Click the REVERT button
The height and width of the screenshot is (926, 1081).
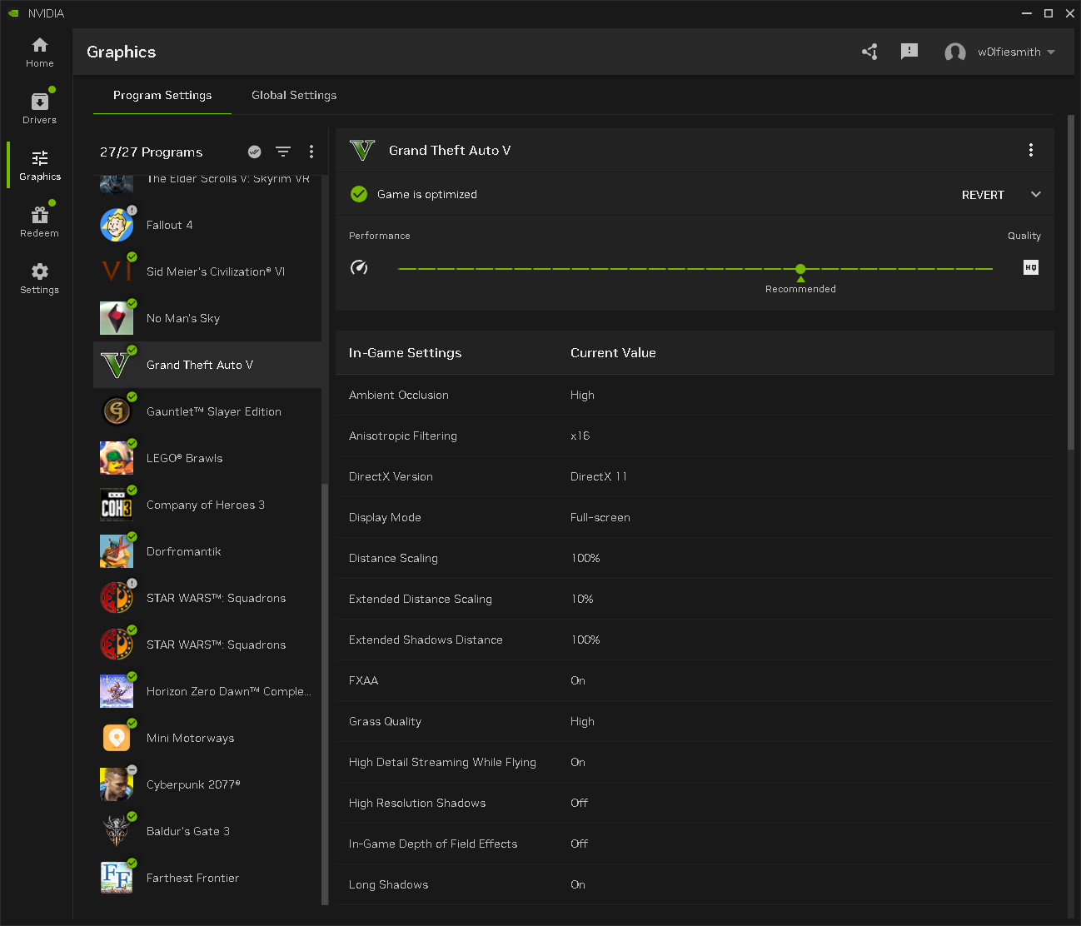pyautogui.click(x=983, y=194)
